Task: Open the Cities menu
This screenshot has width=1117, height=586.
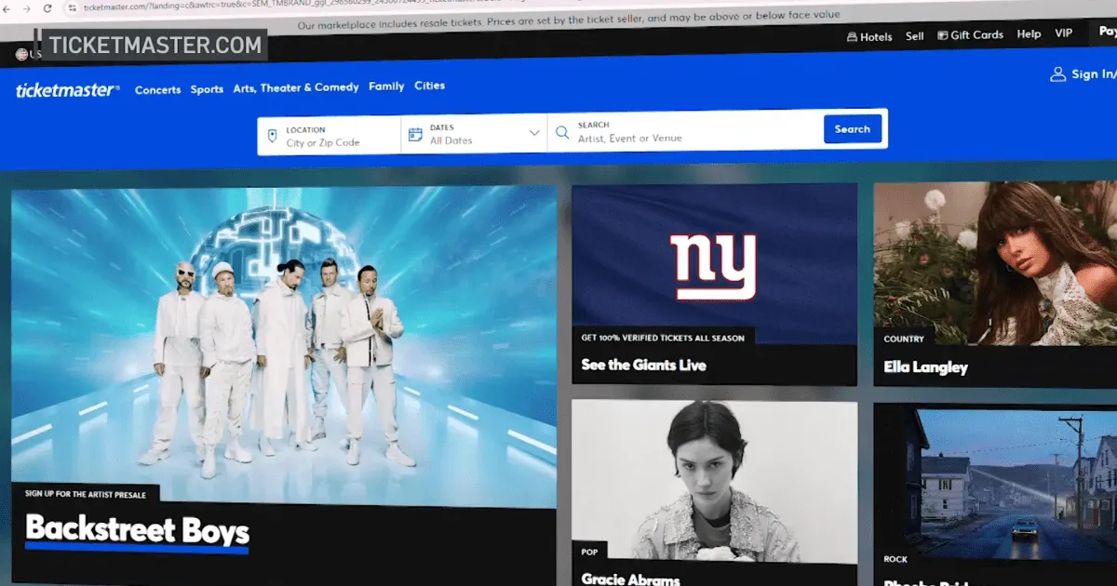Action: [x=429, y=86]
